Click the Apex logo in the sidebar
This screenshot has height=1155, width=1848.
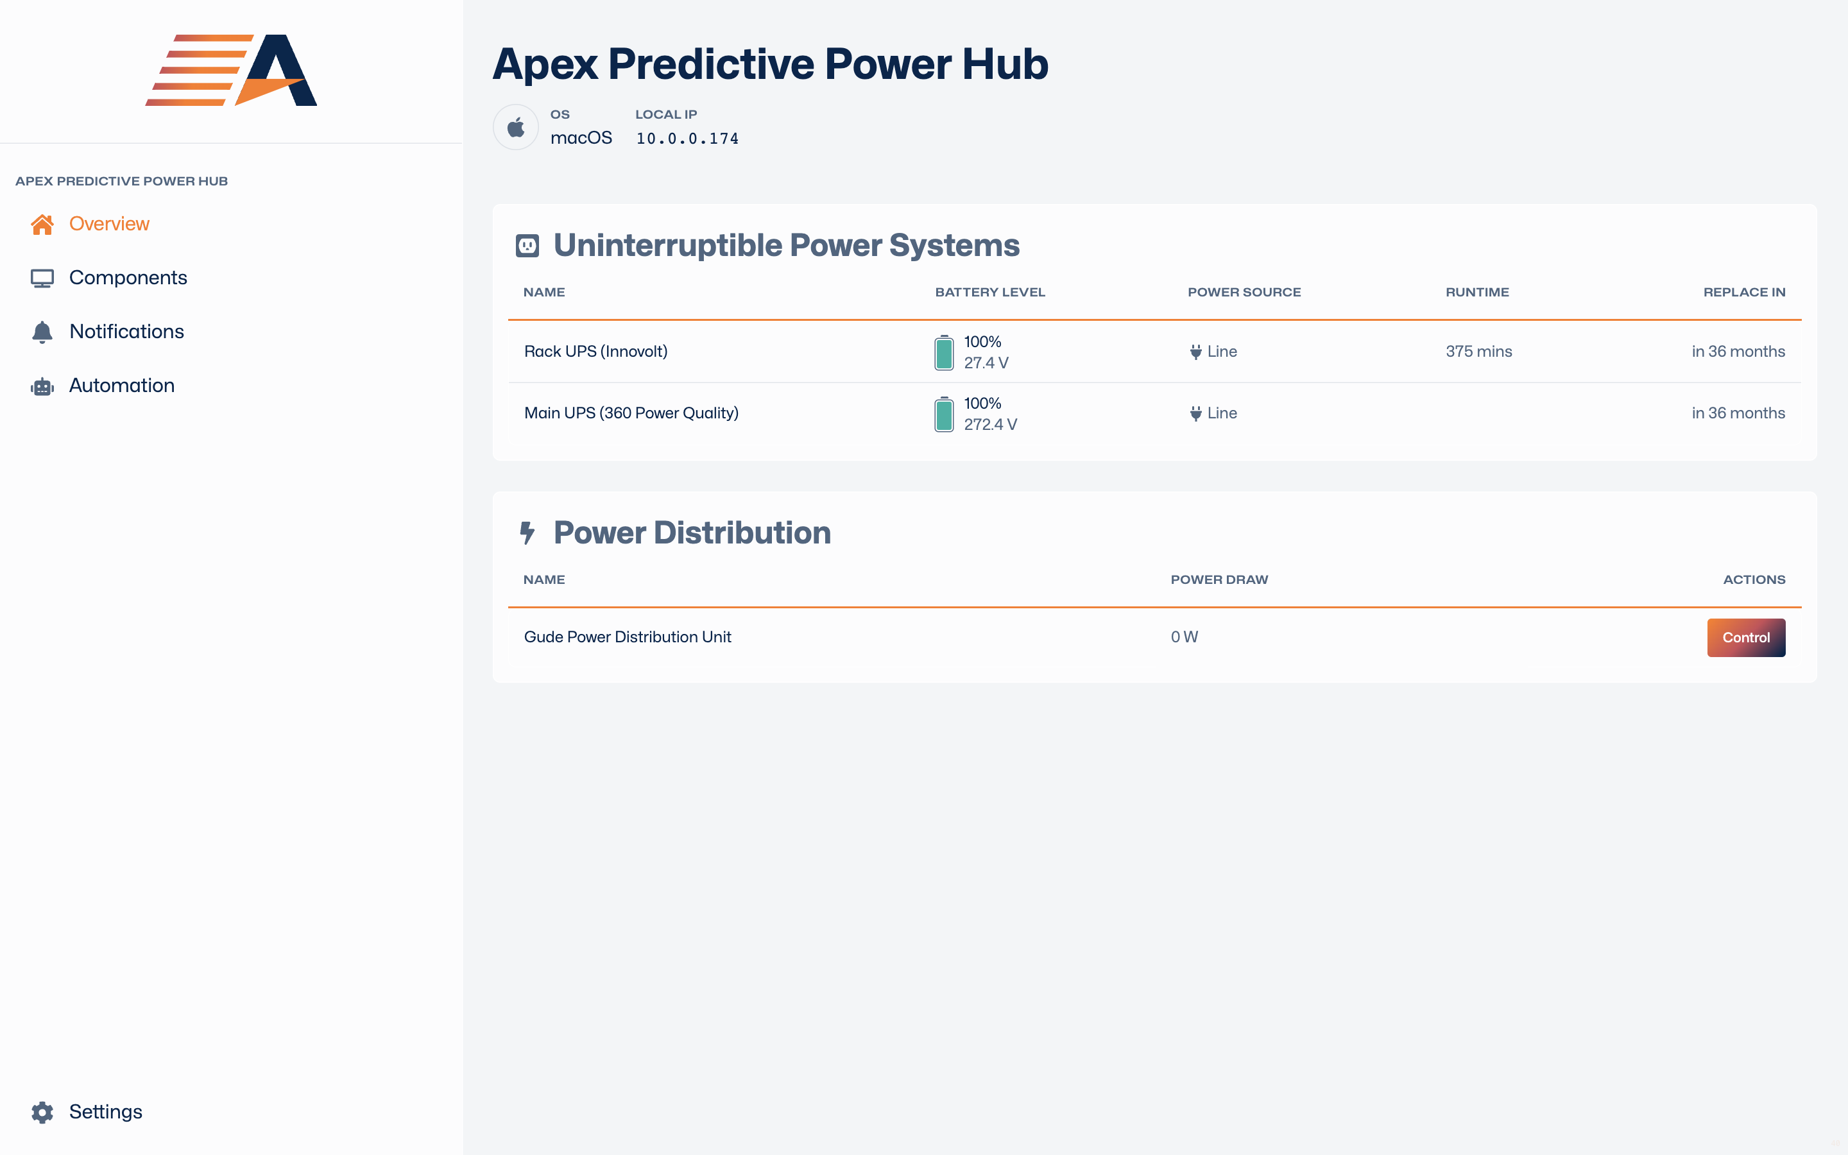pos(232,69)
